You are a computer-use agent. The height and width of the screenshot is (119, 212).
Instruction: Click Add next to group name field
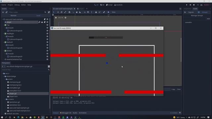click(x=208, y=19)
